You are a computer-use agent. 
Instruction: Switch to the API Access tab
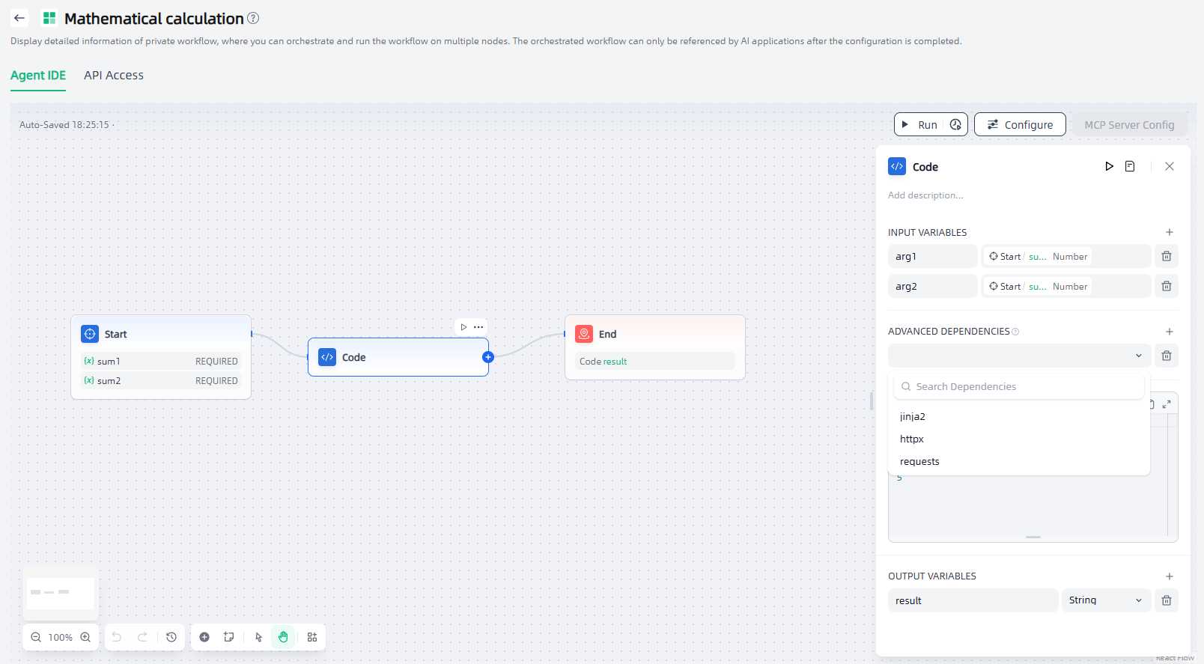pos(114,76)
